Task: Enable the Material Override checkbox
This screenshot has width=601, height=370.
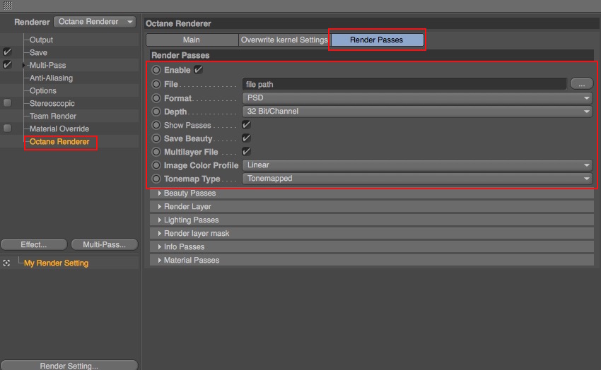Action: [7, 129]
